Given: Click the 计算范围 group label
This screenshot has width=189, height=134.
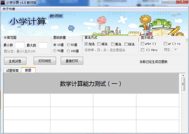Looking at the screenshot, I should pos(10,37).
